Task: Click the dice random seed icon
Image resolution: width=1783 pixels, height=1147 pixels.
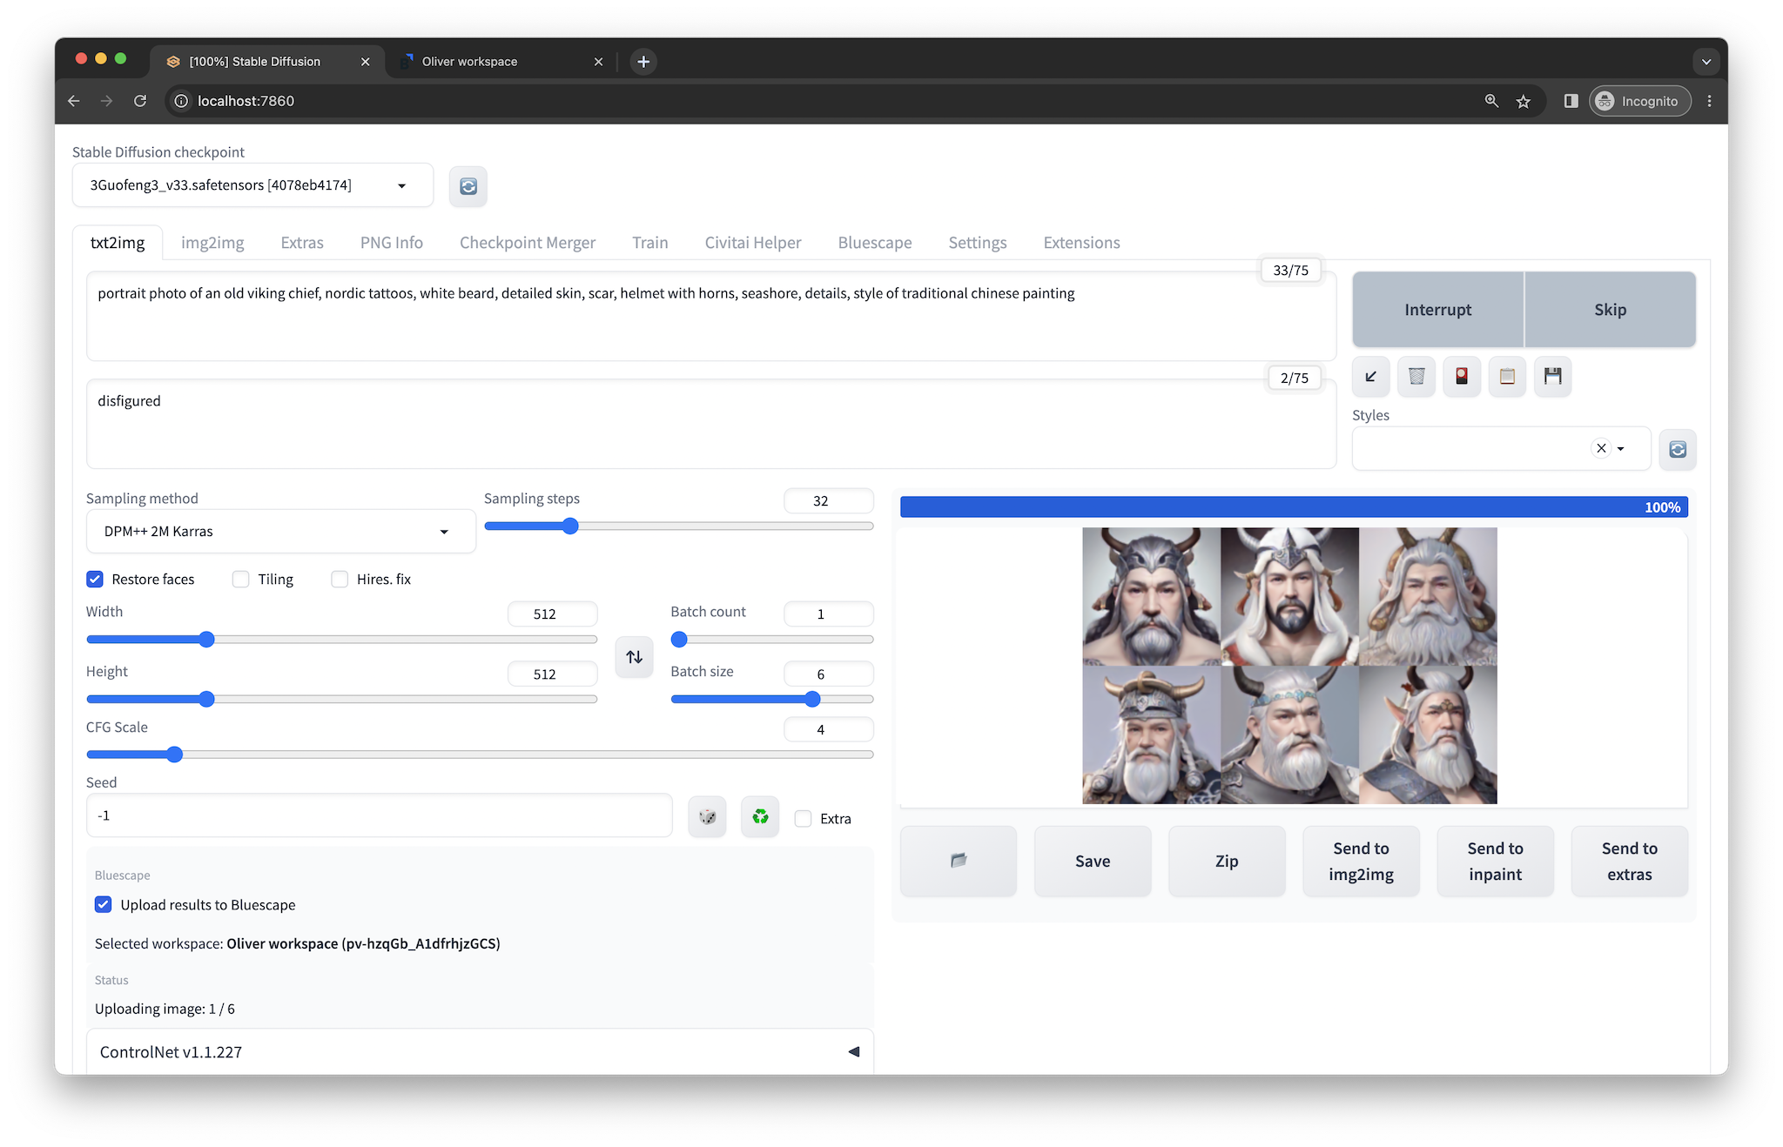Action: 707,817
